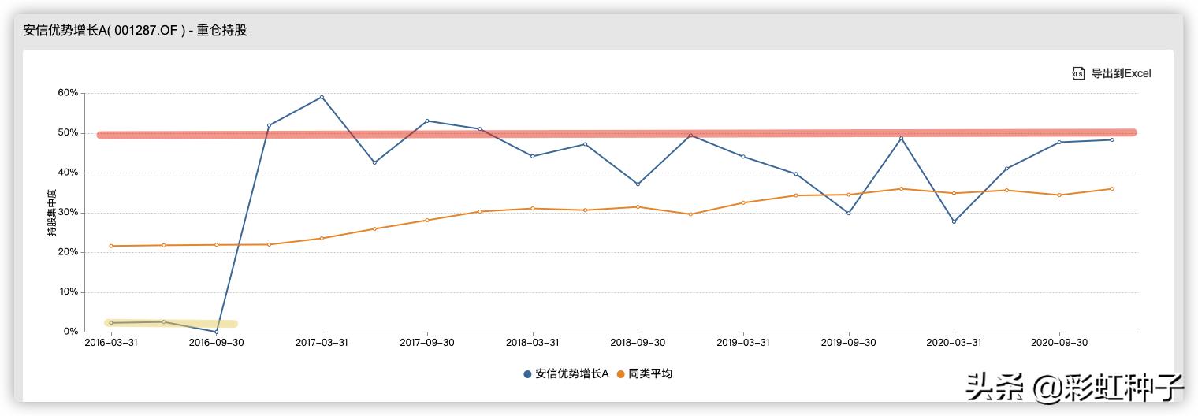
Task: Click the 安信优势增长A legend label
Action: (x=571, y=374)
